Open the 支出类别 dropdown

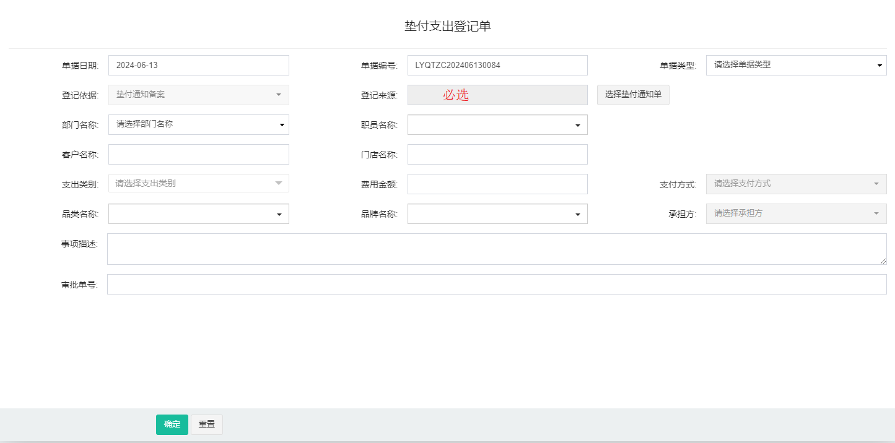198,184
